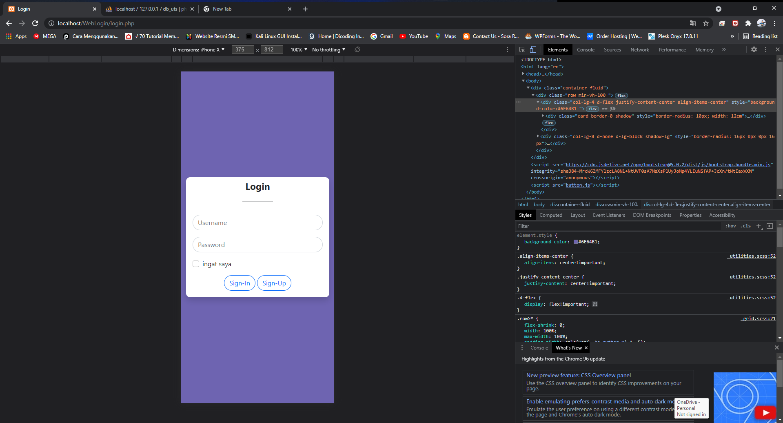Screen dimensions: 783x423
Task: Switch to the Network tab in DevTools
Action: pyautogui.click(x=639, y=49)
